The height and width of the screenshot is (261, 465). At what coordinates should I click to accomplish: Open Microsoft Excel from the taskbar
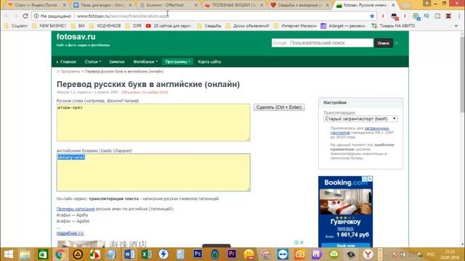(147, 254)
